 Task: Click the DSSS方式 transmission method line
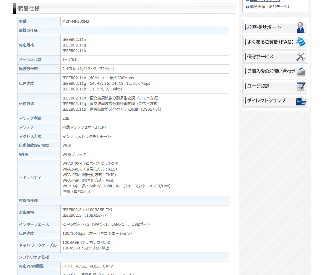pos(112,109)
